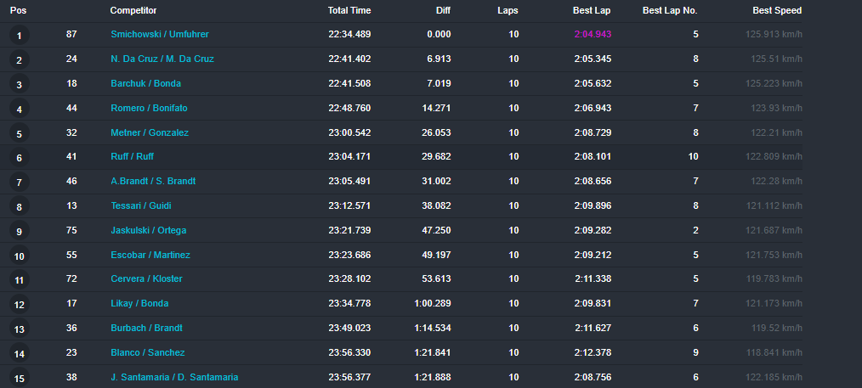Click the Best Lap column header
This screenshot has height=388, width=862.
coord(592,10)
